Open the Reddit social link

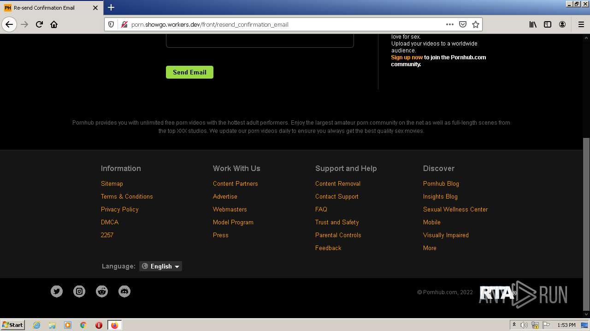(x=102, y=291)
